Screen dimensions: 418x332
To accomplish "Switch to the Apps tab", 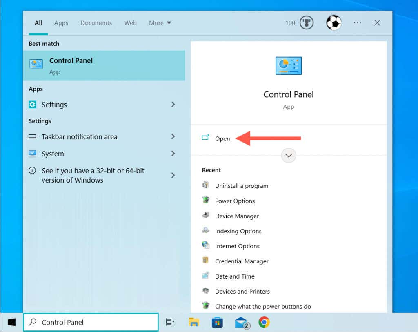I will (x=61, y=23).
